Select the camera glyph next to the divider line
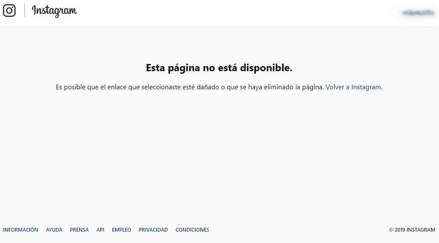This screenshot has height=243, width=439. point(9,11)
